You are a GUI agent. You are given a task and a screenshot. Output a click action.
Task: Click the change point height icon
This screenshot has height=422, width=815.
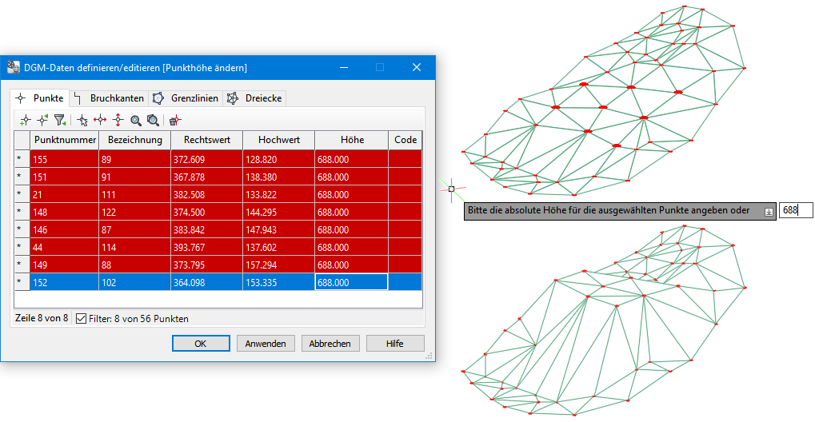tap(118, 120)
